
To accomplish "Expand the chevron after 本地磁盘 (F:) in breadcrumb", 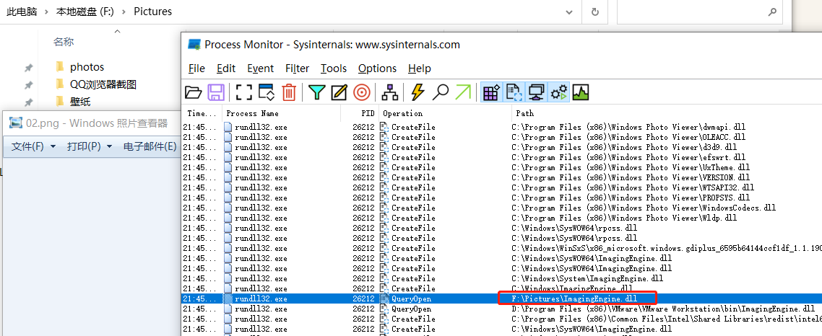I will [x=124, y=12].
